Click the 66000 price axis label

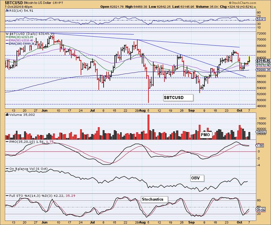click(x=262, y=52)
